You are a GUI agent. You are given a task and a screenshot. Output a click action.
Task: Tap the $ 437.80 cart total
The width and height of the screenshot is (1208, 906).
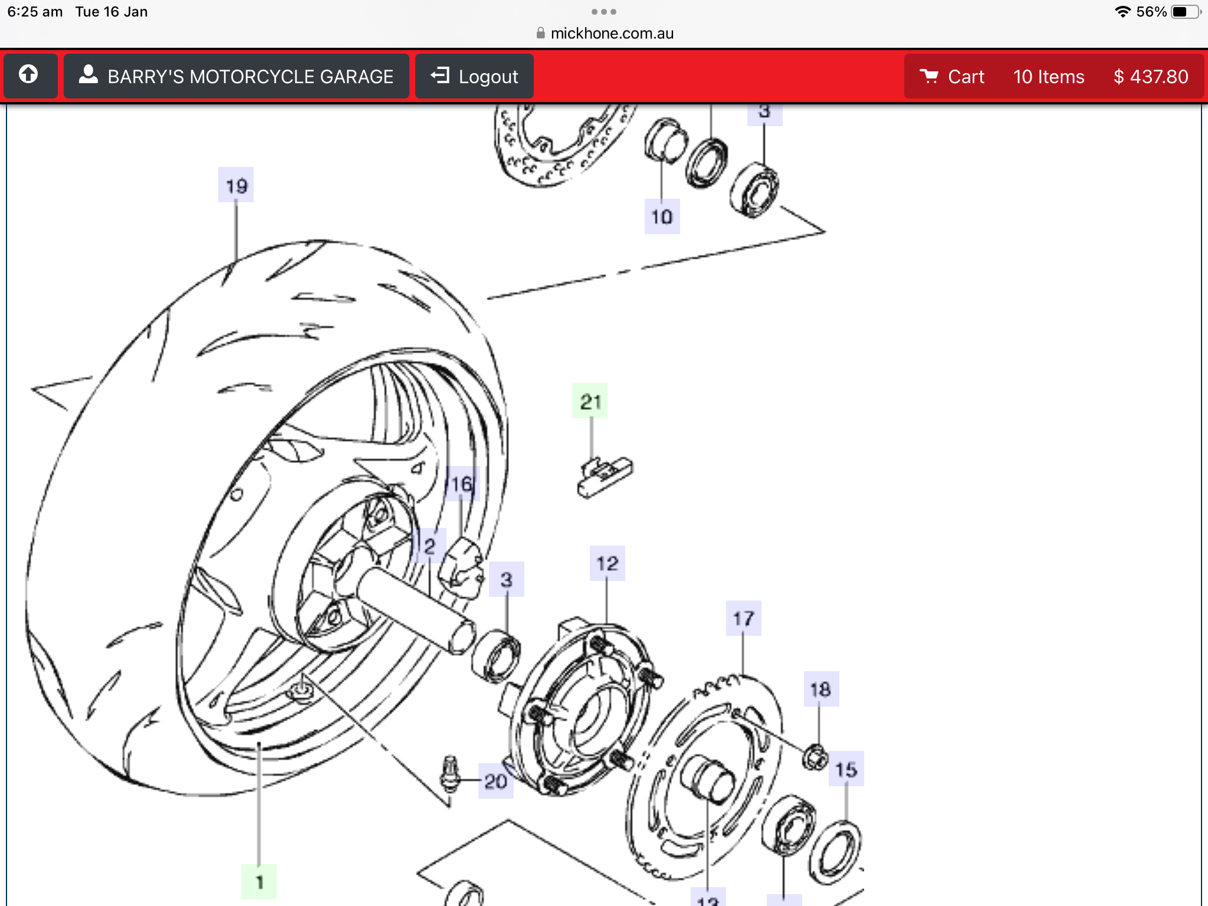1151,77
